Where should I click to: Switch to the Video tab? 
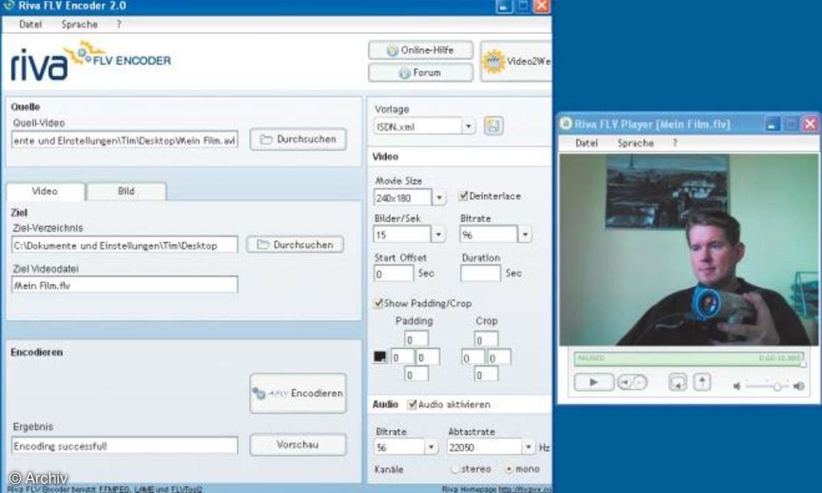[x=45, y=191]
